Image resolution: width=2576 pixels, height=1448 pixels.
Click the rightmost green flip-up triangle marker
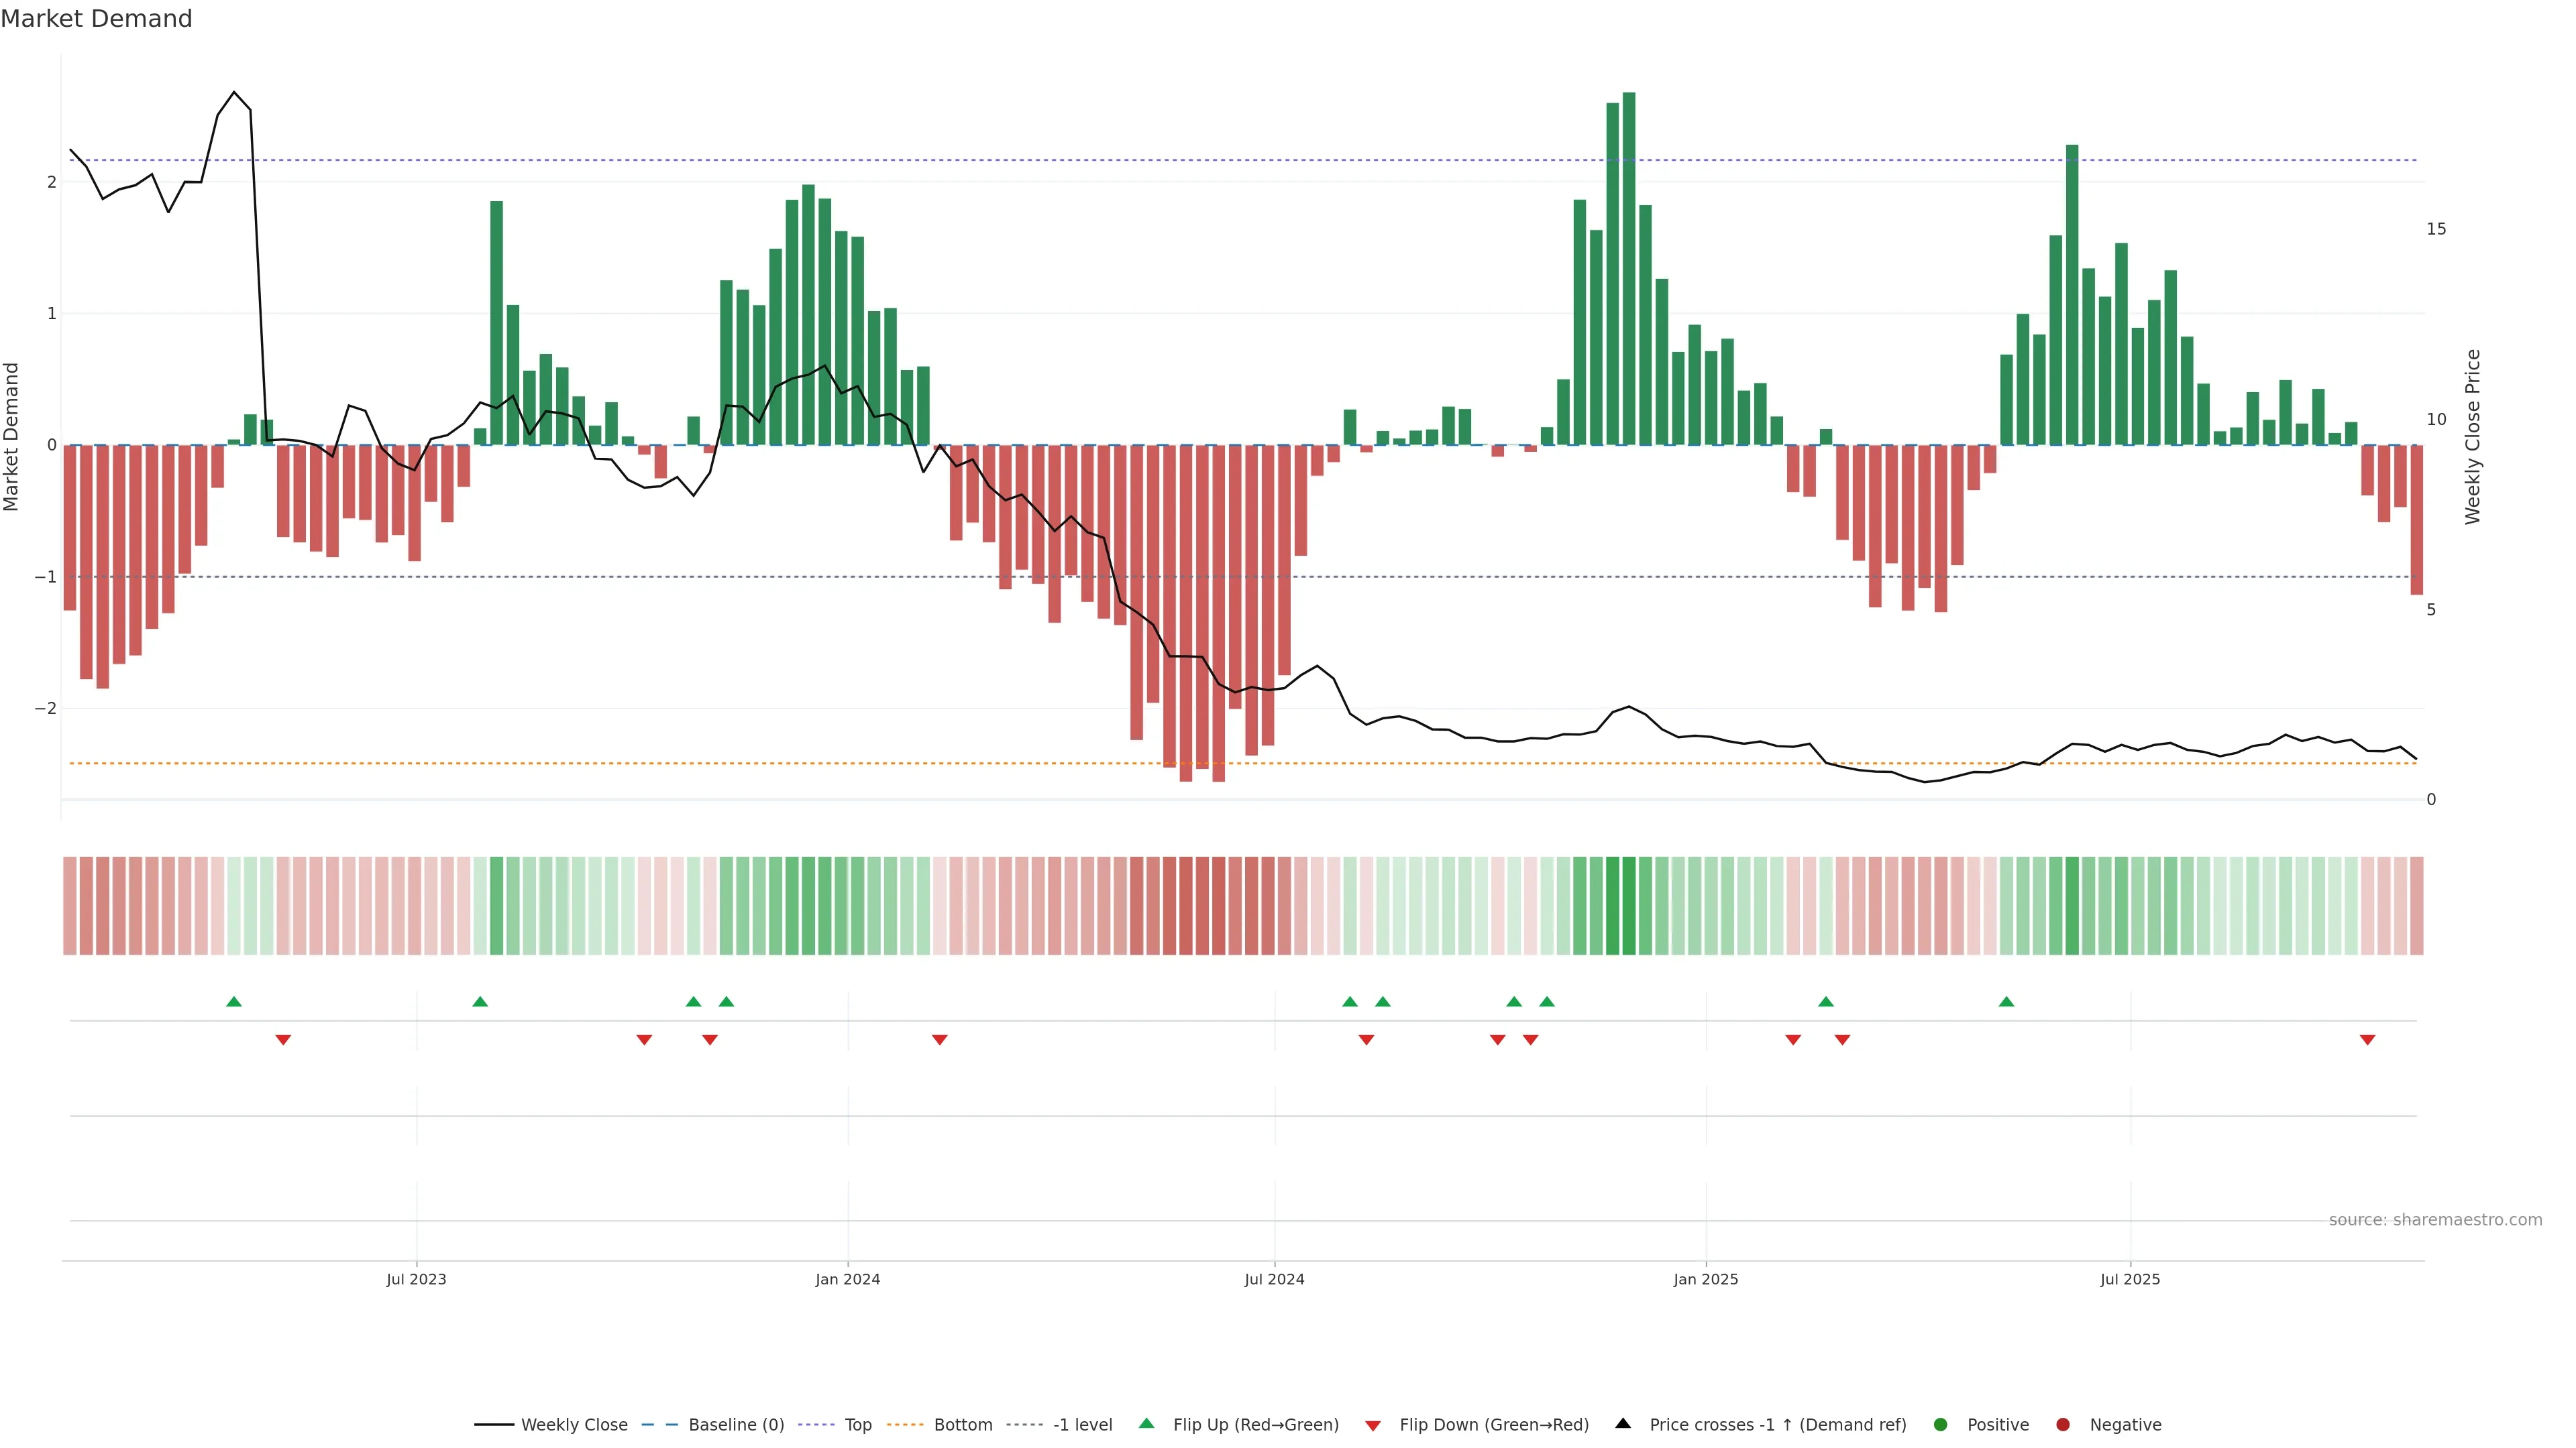pos(2006,1002)
